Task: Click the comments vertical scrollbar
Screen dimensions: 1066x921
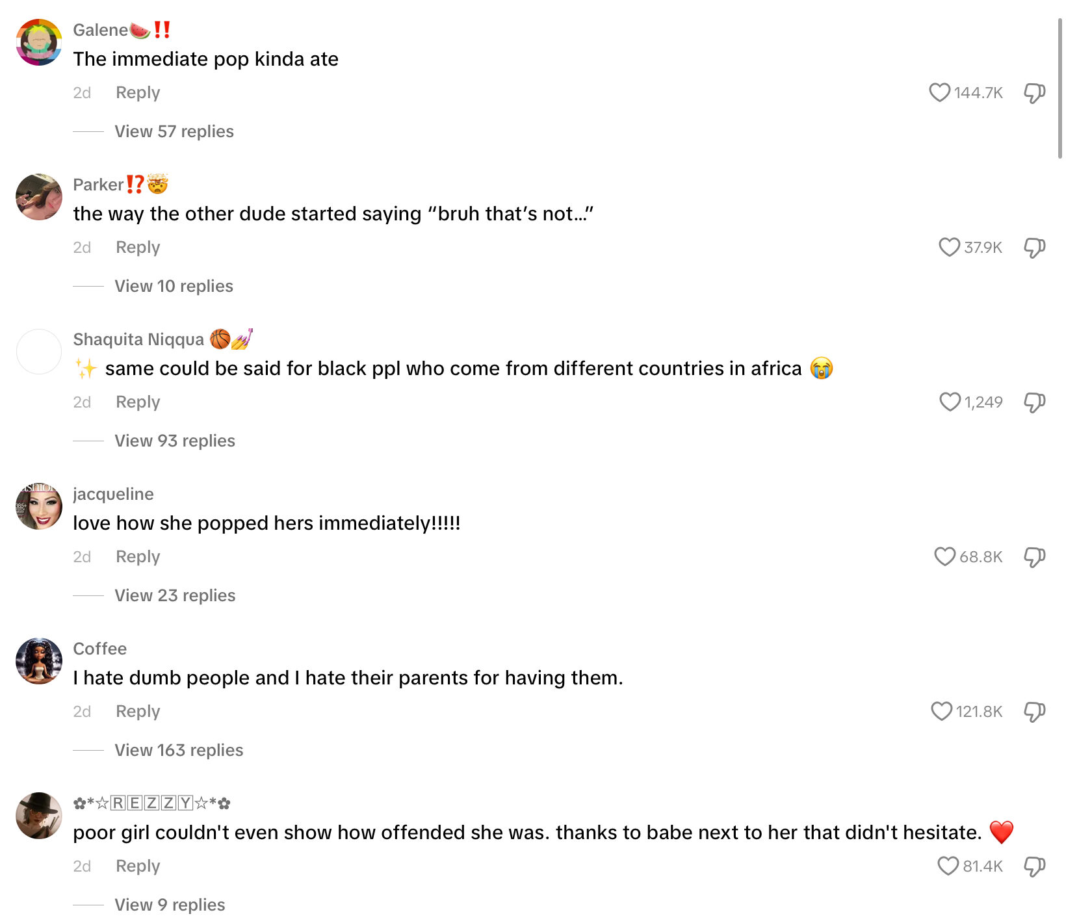Action: point(1059,88)
